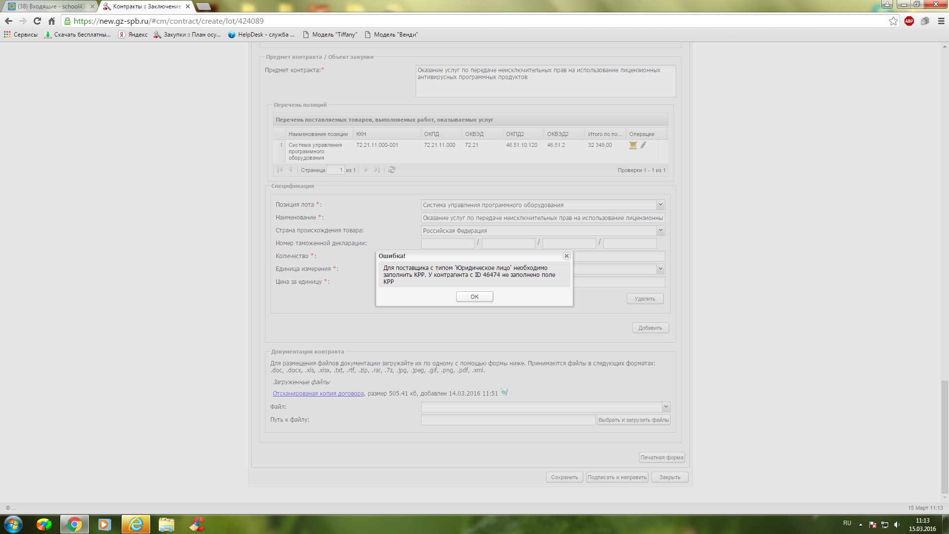949x534 pixels.
Task: Go to previous page of positions table
Action: coord(291,170)
